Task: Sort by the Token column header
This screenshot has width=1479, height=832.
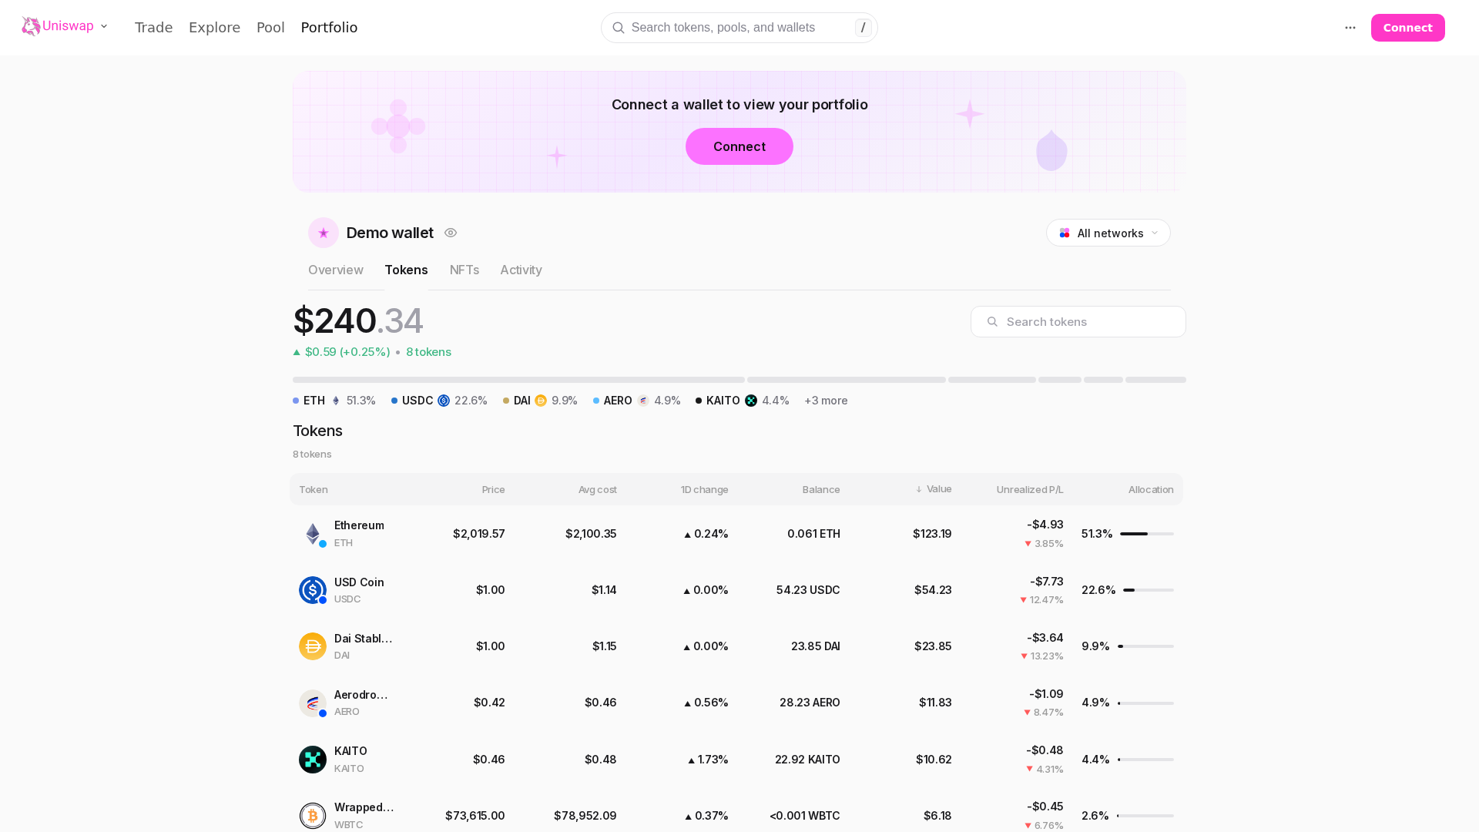Action: click(314, 489)
